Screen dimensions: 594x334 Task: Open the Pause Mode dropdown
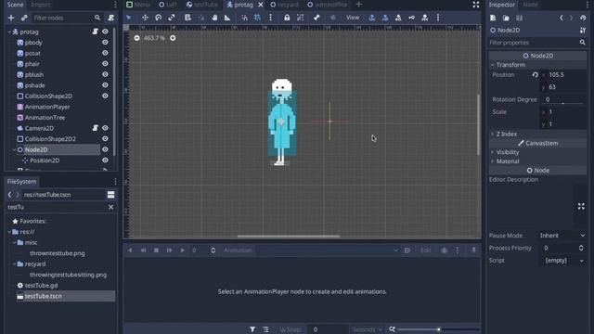click(562, 236)
